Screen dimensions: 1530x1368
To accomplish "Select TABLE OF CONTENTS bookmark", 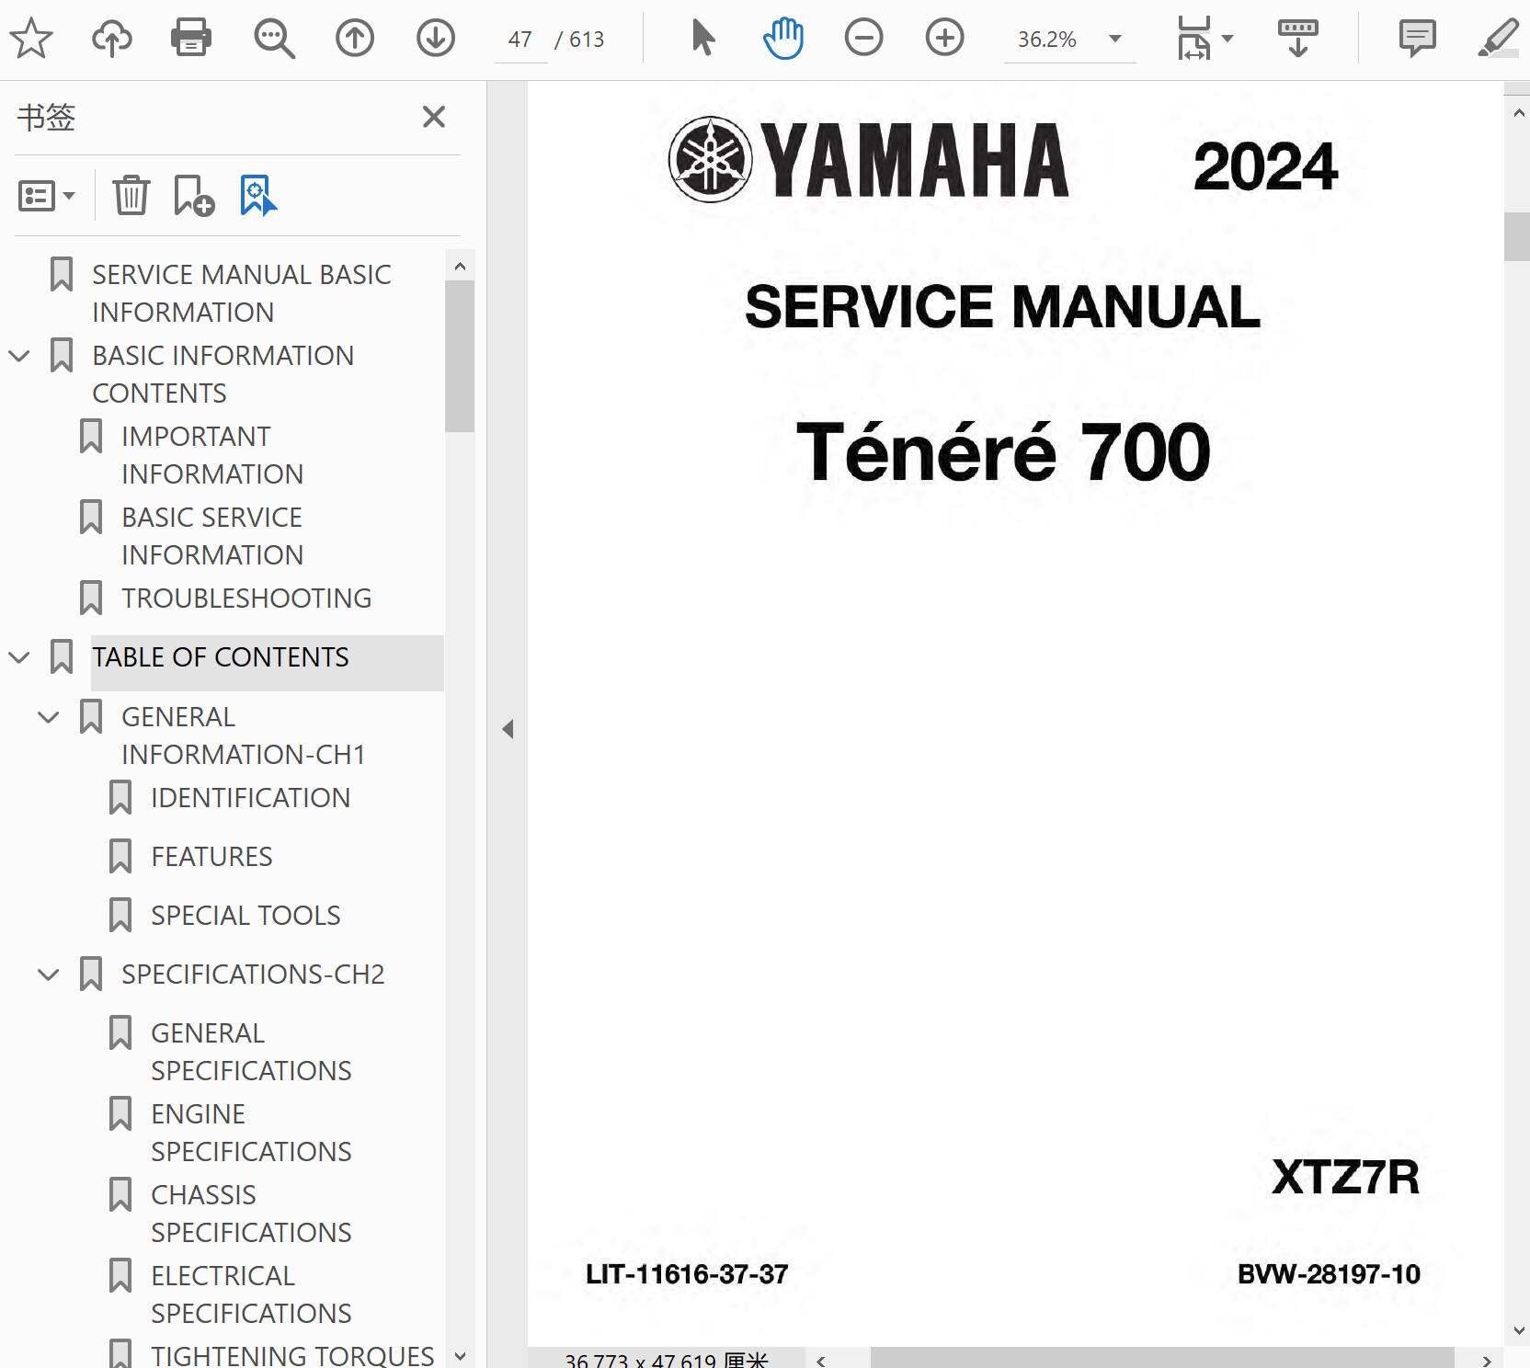I will (x=221, y=657).
